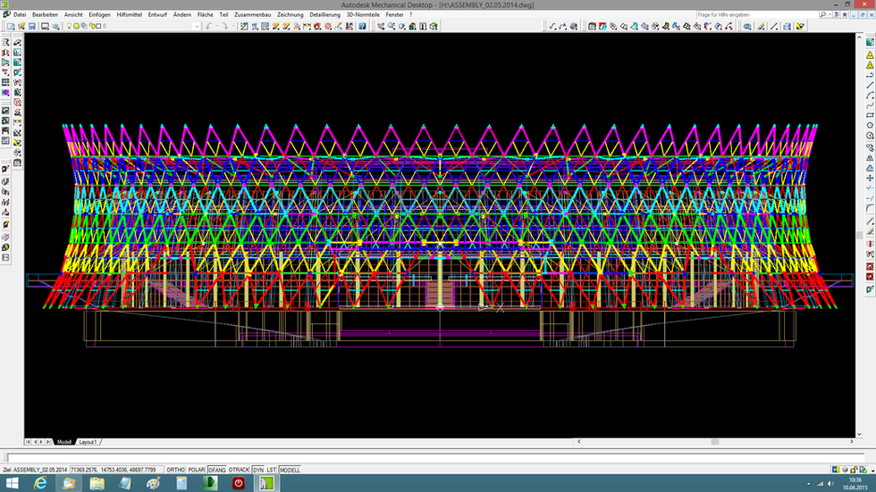
Task: Open the Zeichnung menu
Action: (x=290, y=14)
